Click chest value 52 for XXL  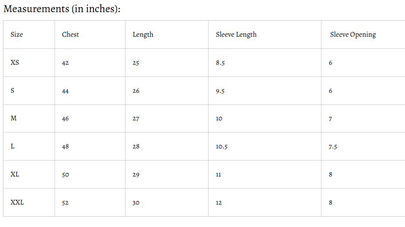coord(65,202)
